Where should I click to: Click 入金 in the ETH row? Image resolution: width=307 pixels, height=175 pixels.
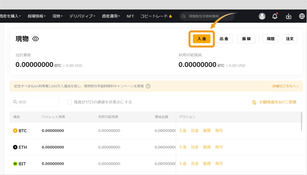point(183,147)
